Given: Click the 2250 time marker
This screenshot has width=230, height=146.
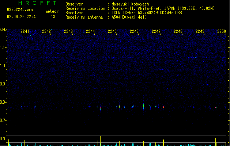Looking at the screenshot, I should pos(222,31).
